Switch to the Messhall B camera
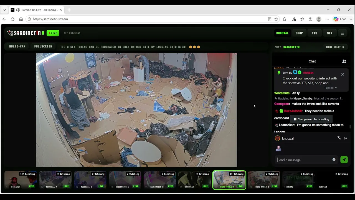 point(90,180)
